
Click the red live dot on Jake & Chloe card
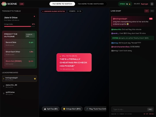[x=34, y=16]
